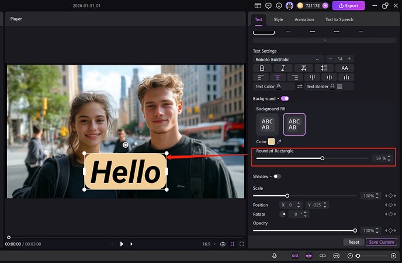Screen dimensions: 402x263
Task: Open the Text Color picker
Action: click(279, 86)
